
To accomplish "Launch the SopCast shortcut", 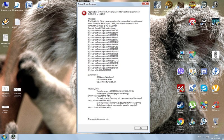I will click(x=204, y=123).
